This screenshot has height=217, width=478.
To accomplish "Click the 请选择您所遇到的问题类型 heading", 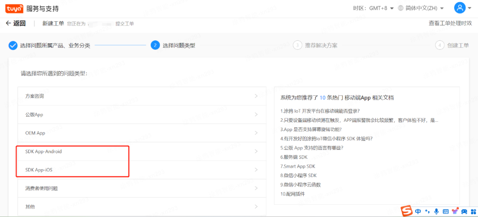I will pos(54,74).
